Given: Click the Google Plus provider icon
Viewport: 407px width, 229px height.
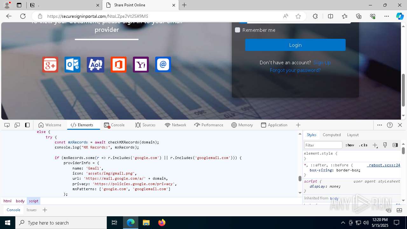Looking at the screenshot, I should pyautogui.click(x=50, y=65).
